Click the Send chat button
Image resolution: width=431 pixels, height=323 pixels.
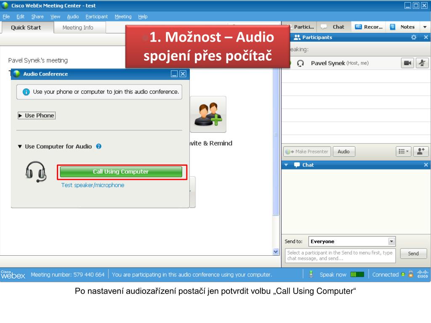click(x=413, y=254)
